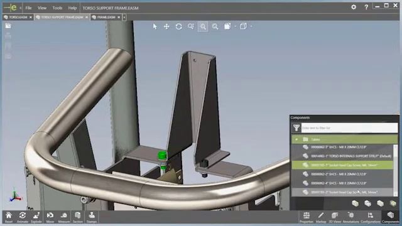
Task: Toggle the highlighted Zoom tool
Action: [203, 26]
